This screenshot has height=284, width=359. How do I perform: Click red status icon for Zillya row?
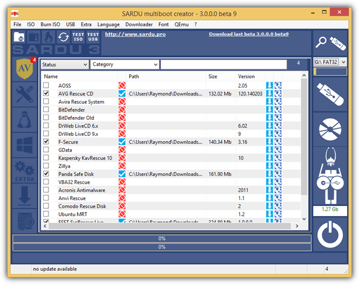pyautogui.click(x=122, y=166)
